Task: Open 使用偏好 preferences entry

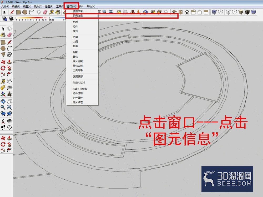Action: (x=82, y=76)
